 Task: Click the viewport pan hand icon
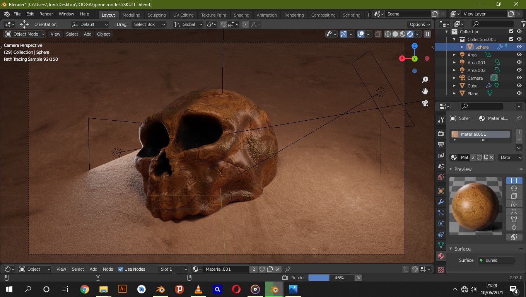pyautogui.click(x=425, y=91)
